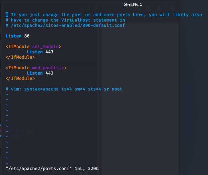The width and height of the screenshot is (208, 175).
Task: Click the 'Listen 80' directive line
Action: (x=18, y=36)
